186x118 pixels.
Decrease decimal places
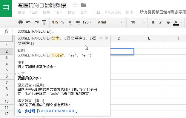70,22
